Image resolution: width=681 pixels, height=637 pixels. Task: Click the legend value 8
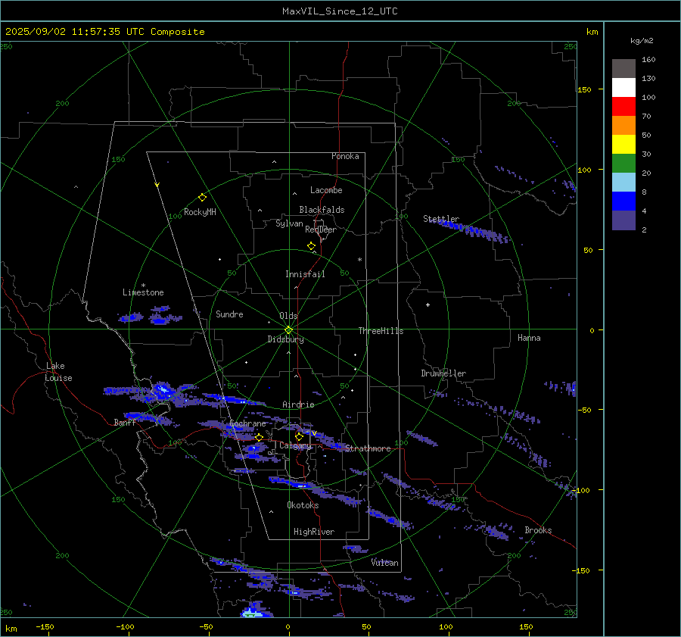644,192
